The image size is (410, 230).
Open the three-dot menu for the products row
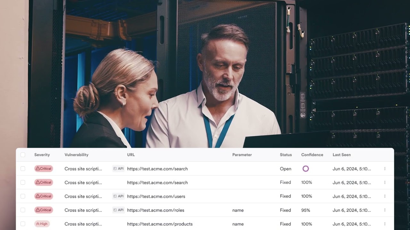[x=385, y=224]
